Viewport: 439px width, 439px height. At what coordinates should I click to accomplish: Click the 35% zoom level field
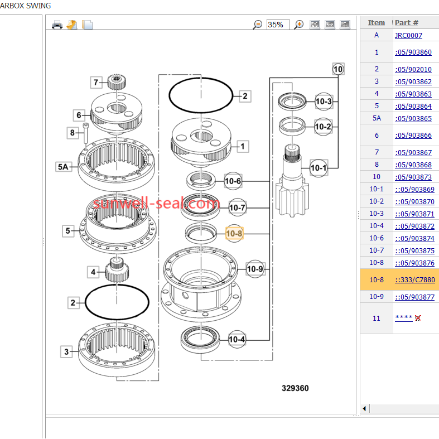click(278, 24)
